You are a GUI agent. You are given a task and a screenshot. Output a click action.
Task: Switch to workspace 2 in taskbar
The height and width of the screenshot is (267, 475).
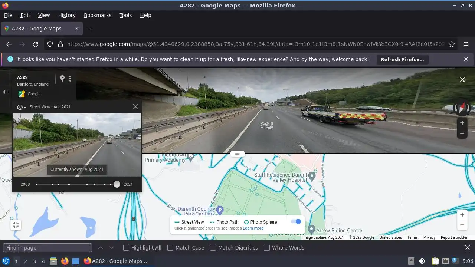(25, 261)
